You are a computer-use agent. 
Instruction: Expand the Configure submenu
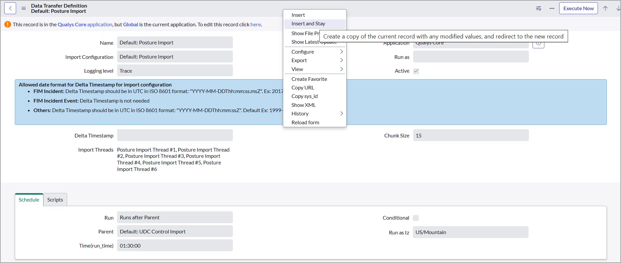(315, 52)
